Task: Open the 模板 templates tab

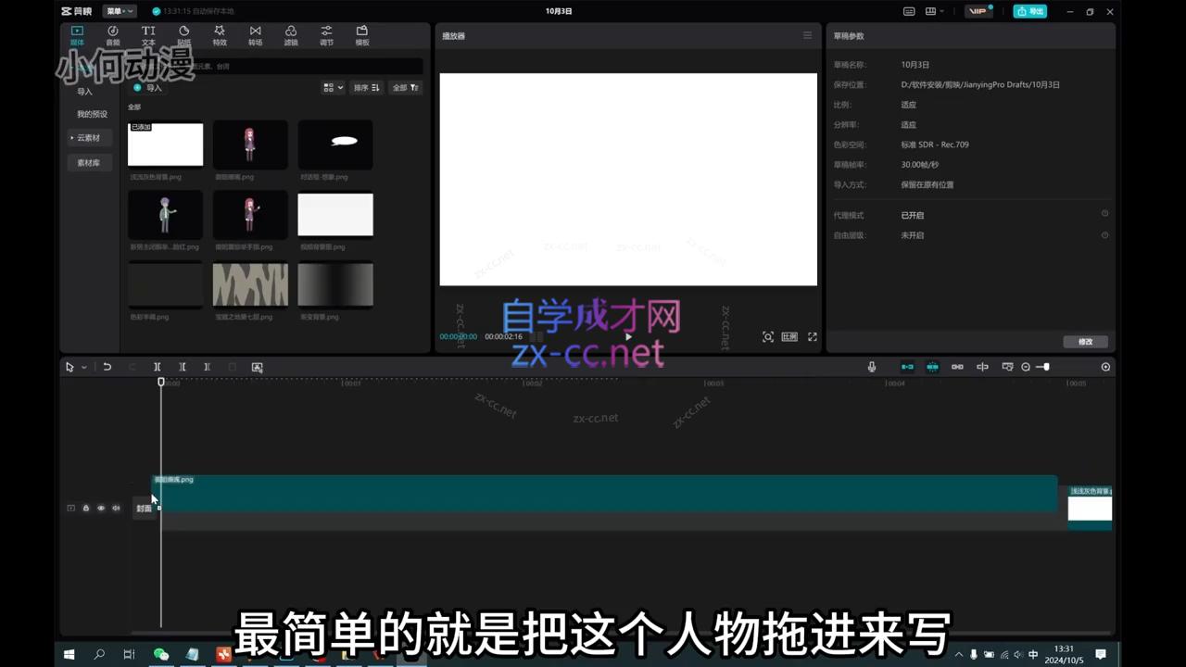Action: point(362,36)
